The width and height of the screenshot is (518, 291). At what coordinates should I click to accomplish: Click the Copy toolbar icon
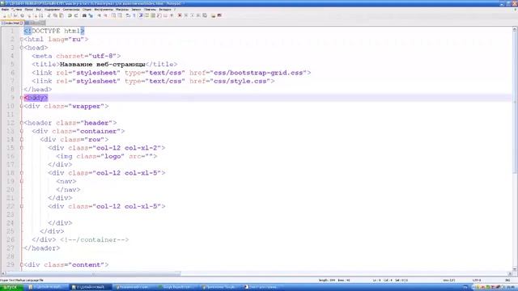pyautogui.click(x=55, y=15)
